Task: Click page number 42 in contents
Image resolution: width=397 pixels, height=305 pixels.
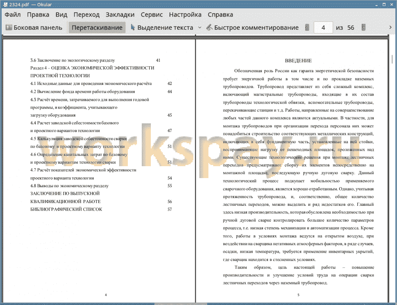Action: (x=170, y=83)
